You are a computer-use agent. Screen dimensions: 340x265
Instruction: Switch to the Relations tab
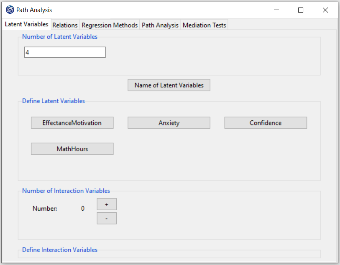pyautogui.click(x=65, y=25)
